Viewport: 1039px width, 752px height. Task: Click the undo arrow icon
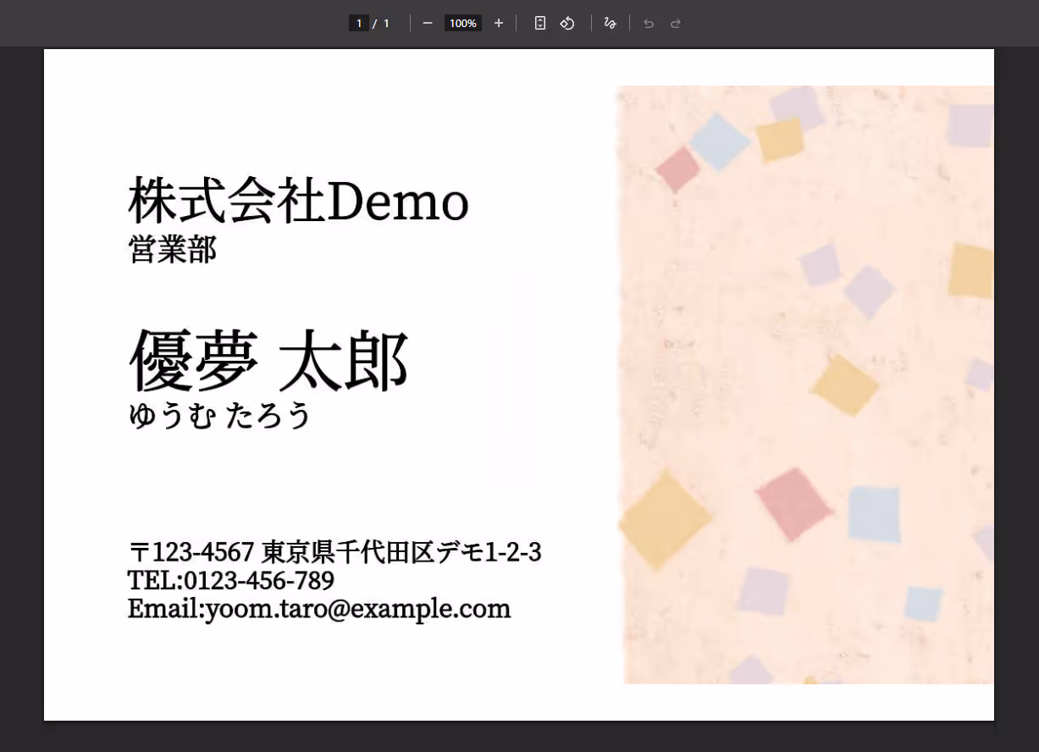(649, 23)
